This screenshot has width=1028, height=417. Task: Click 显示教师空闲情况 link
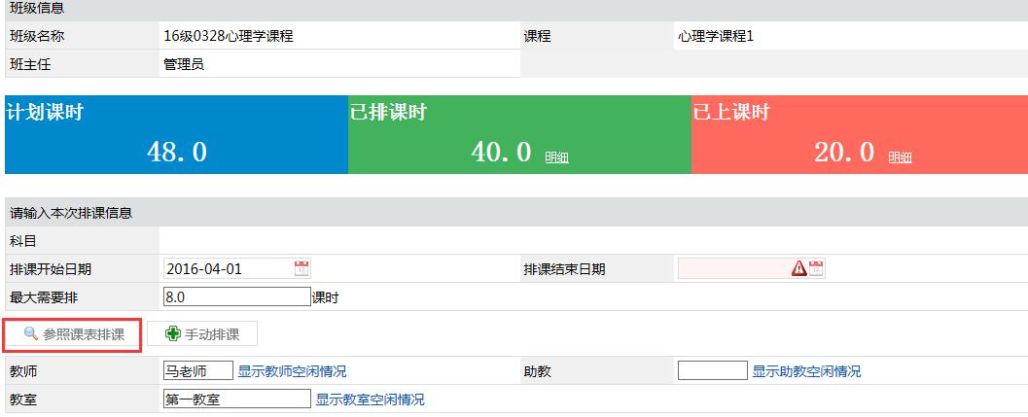tap(292, 371)
